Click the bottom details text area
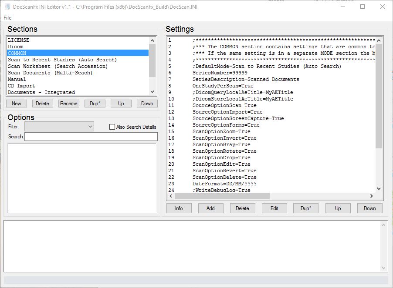 [196, 246]
